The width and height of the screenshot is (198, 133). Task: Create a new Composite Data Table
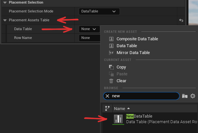point(137,39)
